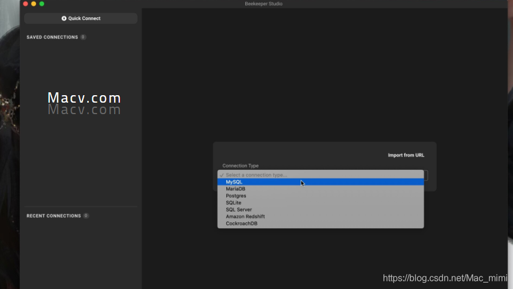Viewport: 513px width, 289px height.
Task: Choose MySQL from connection type list
Action: click(x=320, y=182)
